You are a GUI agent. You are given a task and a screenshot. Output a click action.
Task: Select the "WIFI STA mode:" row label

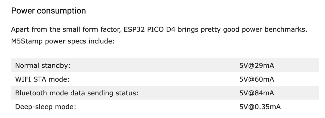[42, 79]
